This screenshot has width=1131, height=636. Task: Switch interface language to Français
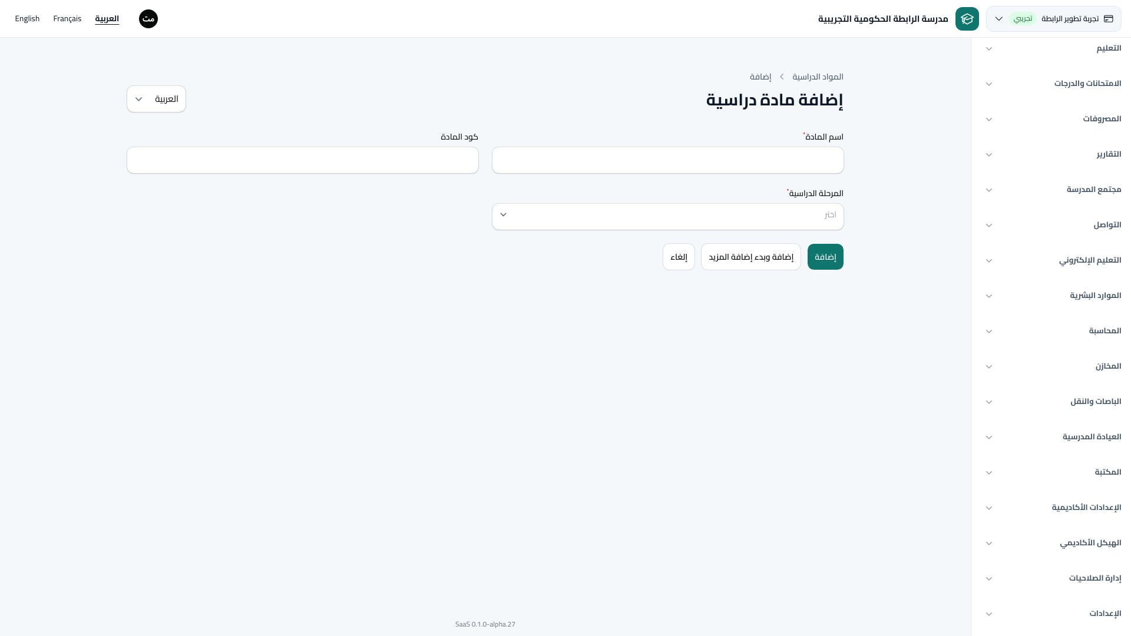[67, 19]
